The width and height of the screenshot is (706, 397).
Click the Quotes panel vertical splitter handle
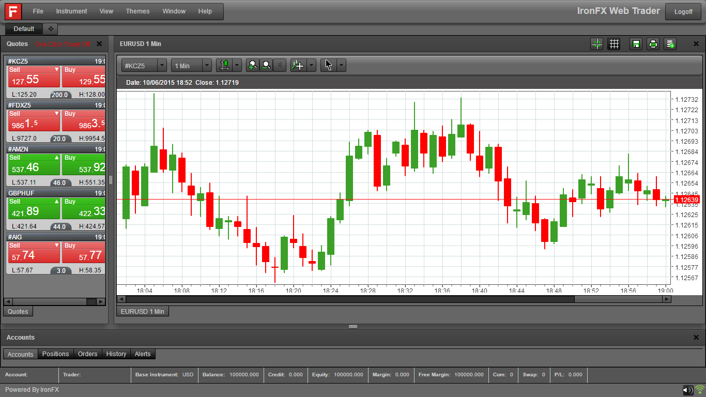(111, 179)
